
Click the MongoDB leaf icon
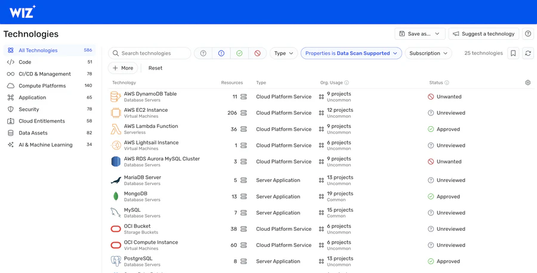click(116, 196)
